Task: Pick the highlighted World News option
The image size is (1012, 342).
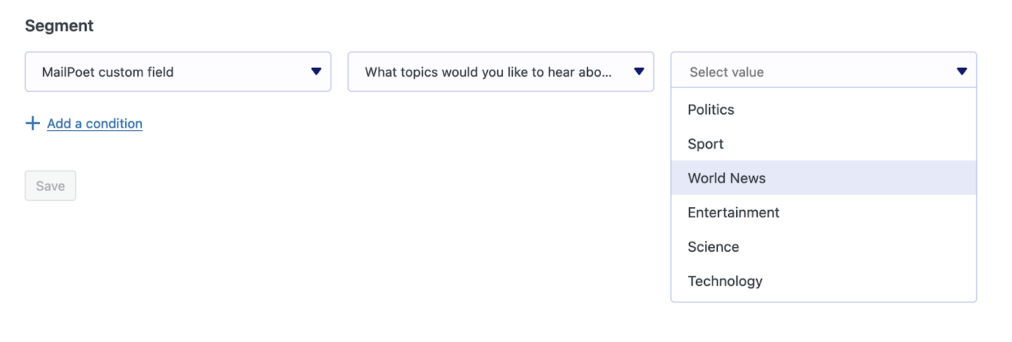Action: (823, 178)
